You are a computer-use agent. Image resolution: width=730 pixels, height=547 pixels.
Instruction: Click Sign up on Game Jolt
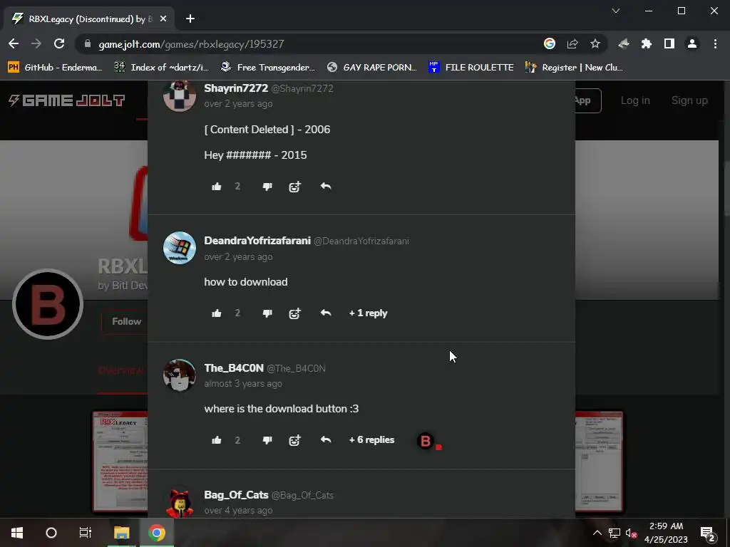pyautogui.click(x=689, y=100)
